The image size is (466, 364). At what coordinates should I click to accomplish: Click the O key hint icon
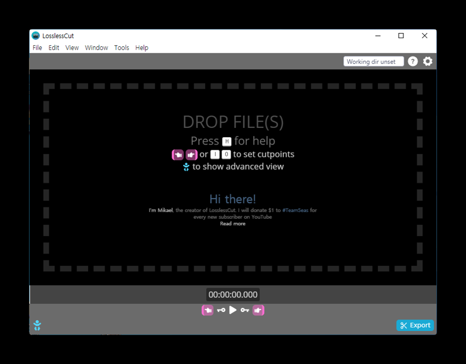(226, 155)
